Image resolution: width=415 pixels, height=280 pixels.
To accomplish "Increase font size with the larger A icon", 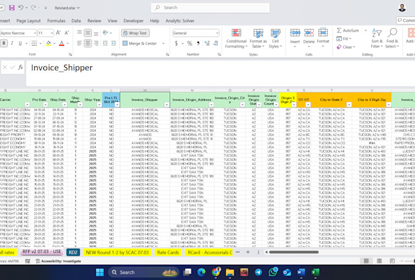I will pyautogui.click(x=59, y=33).
